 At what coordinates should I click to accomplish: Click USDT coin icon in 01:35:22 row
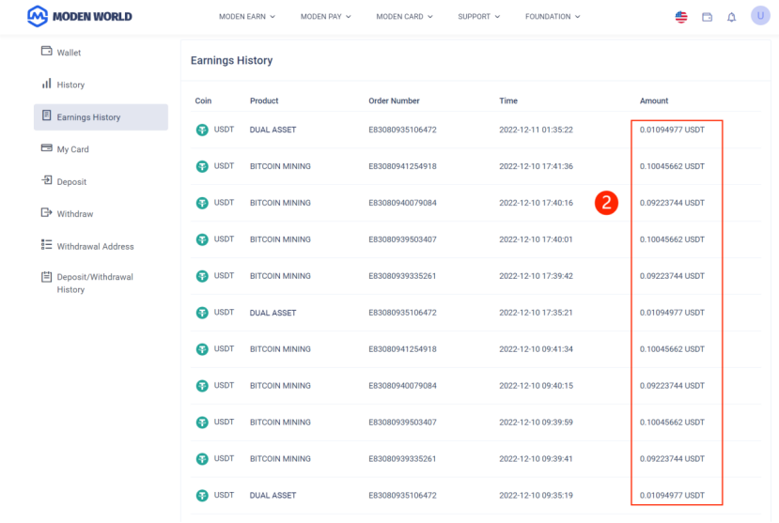(202, 130)
